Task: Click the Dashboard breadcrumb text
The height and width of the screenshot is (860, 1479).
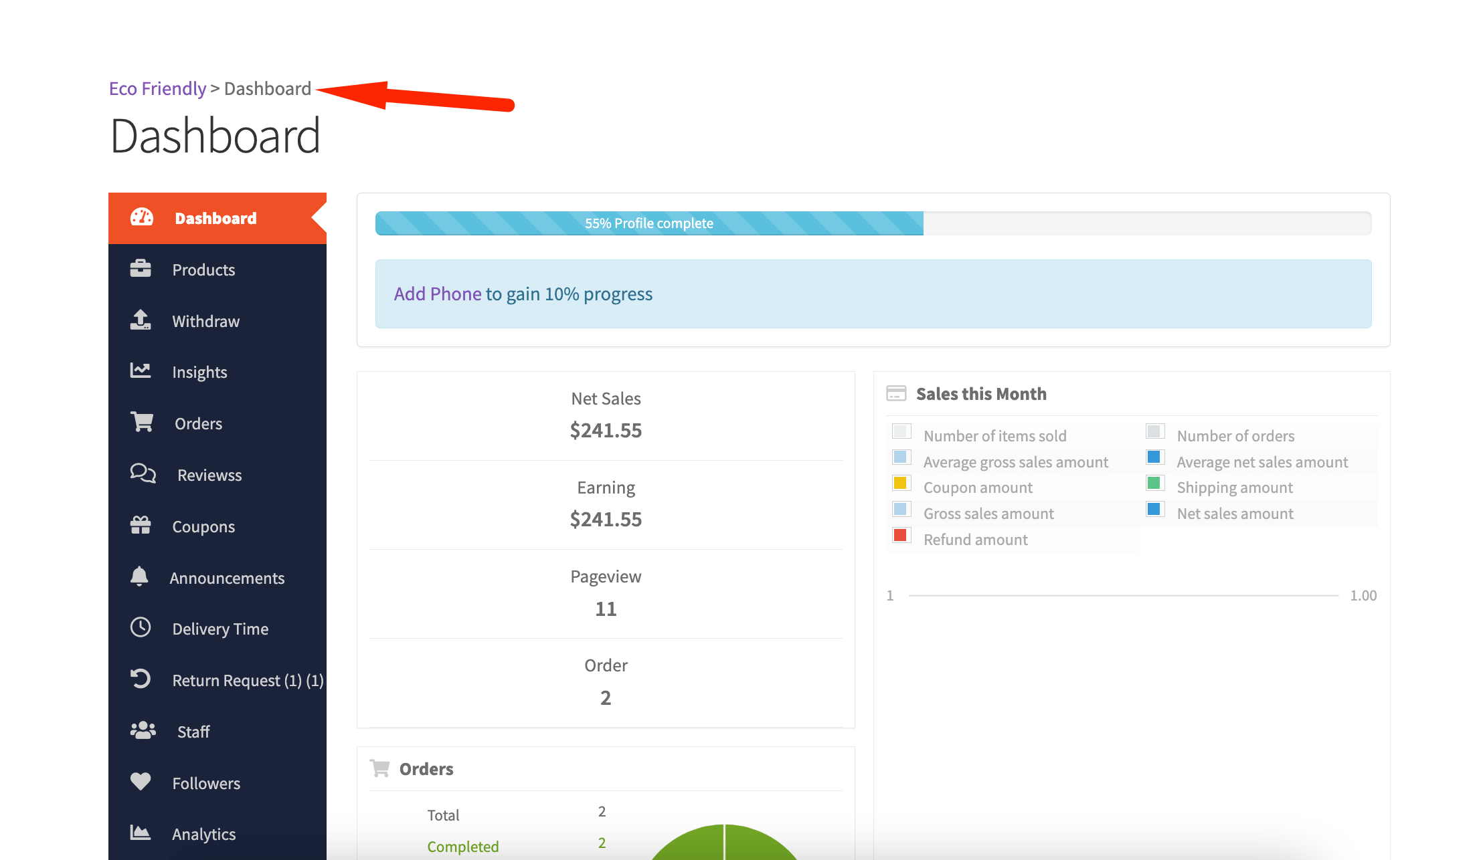Action: tap(268, 88)
